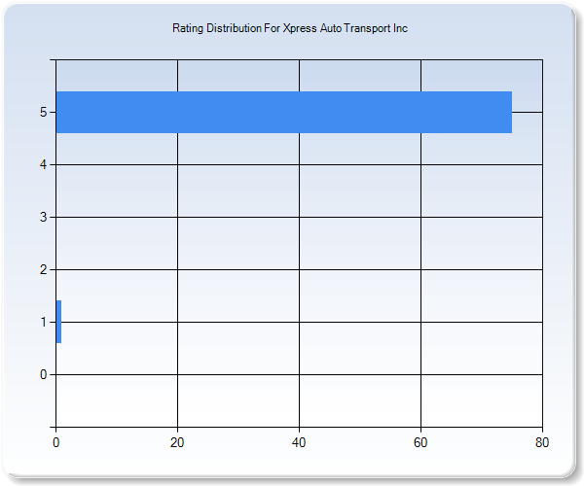
Task: Select the long blue bar for rating 5
Action: (284, 112)
